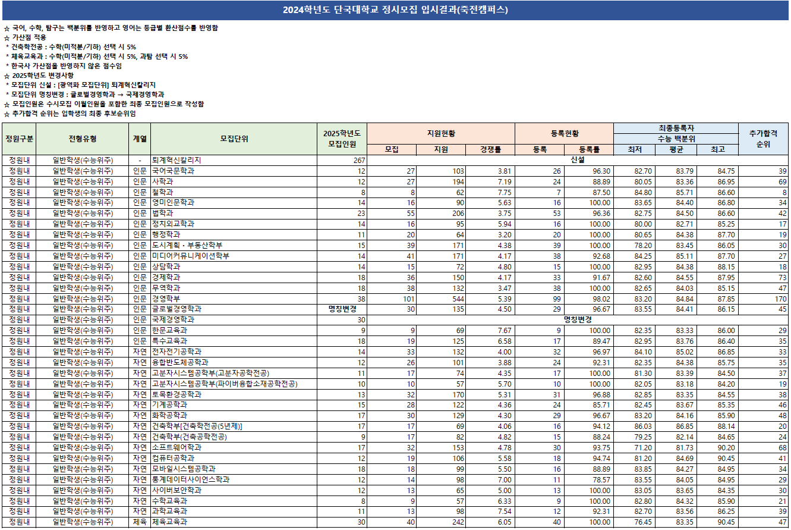The image size is (791, 530).
Task: Select the 한문교육과 cell
Action: coord(234,331)
